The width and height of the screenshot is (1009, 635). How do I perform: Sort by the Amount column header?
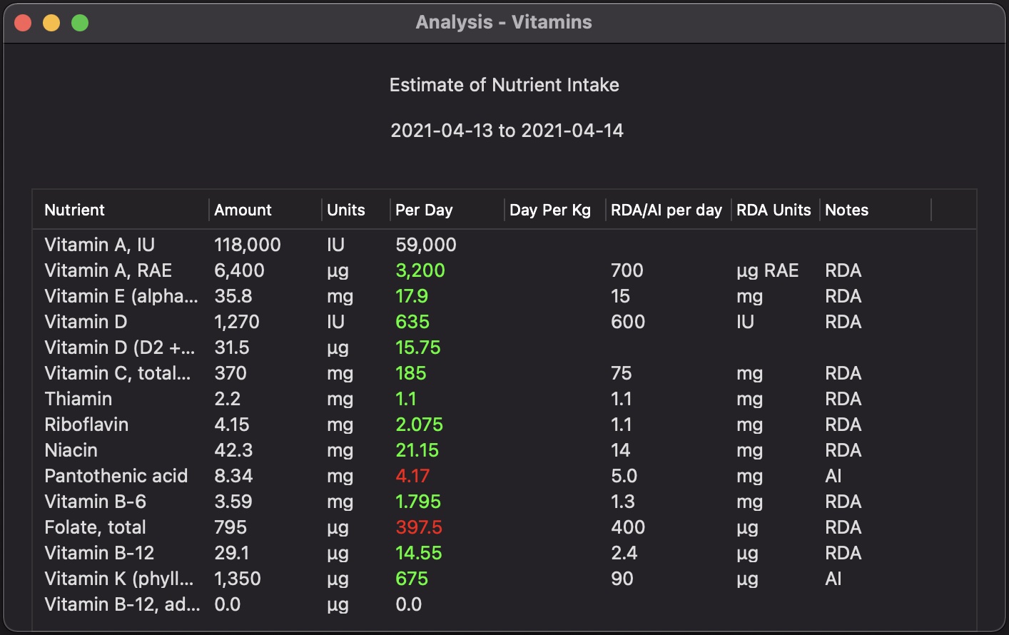[x=243, y=210]
